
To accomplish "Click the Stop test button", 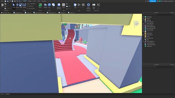I will (x=83, y=5).
